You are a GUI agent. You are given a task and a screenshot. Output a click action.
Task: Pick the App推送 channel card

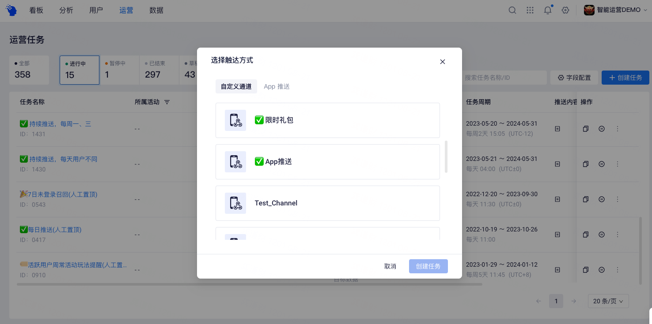[327, 162]
